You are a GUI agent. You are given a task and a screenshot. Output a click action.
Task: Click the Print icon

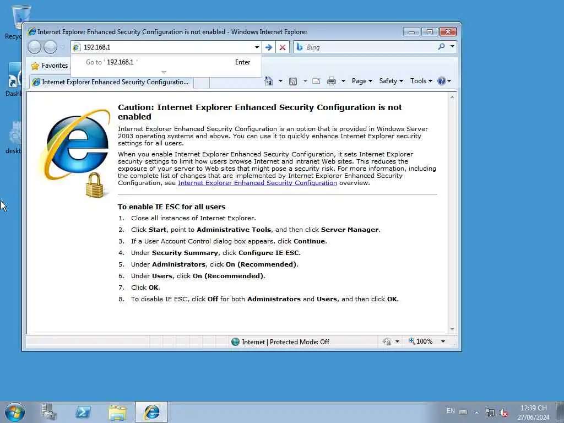click(x=331, y=82)
